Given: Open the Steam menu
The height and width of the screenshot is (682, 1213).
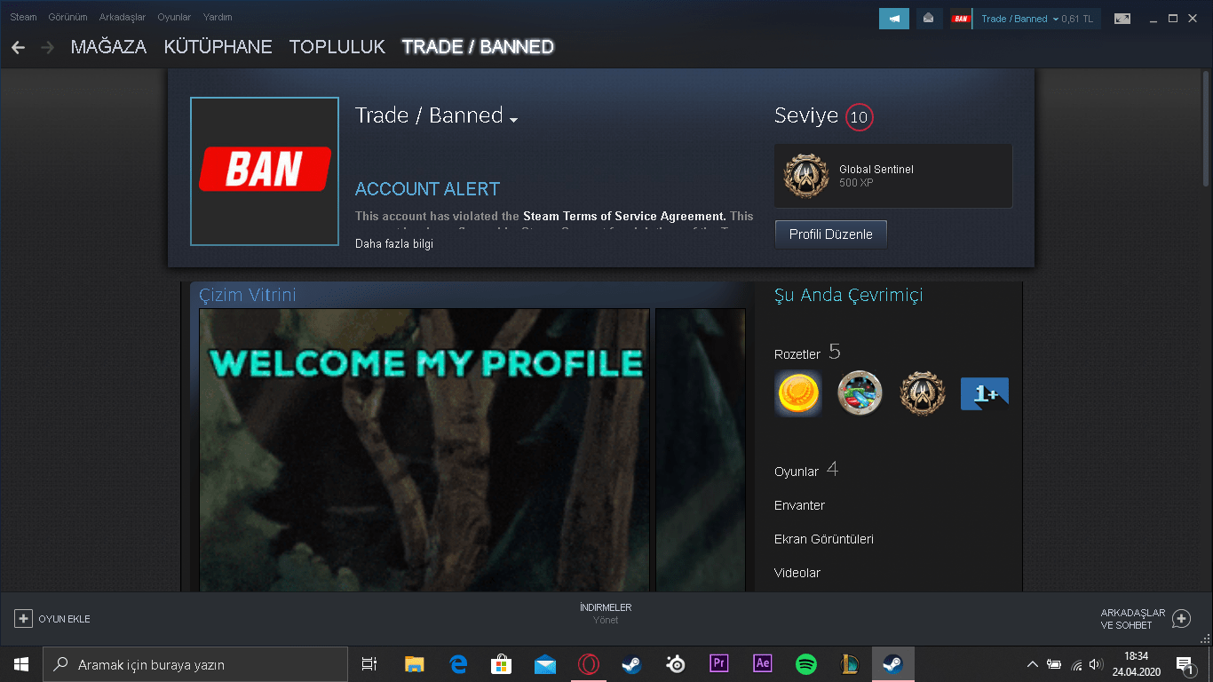Looking at the screenshot, I should coord(23,17).
